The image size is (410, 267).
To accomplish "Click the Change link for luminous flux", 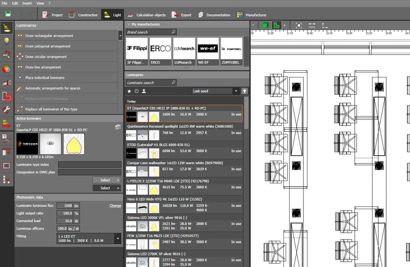I will 115,206.
